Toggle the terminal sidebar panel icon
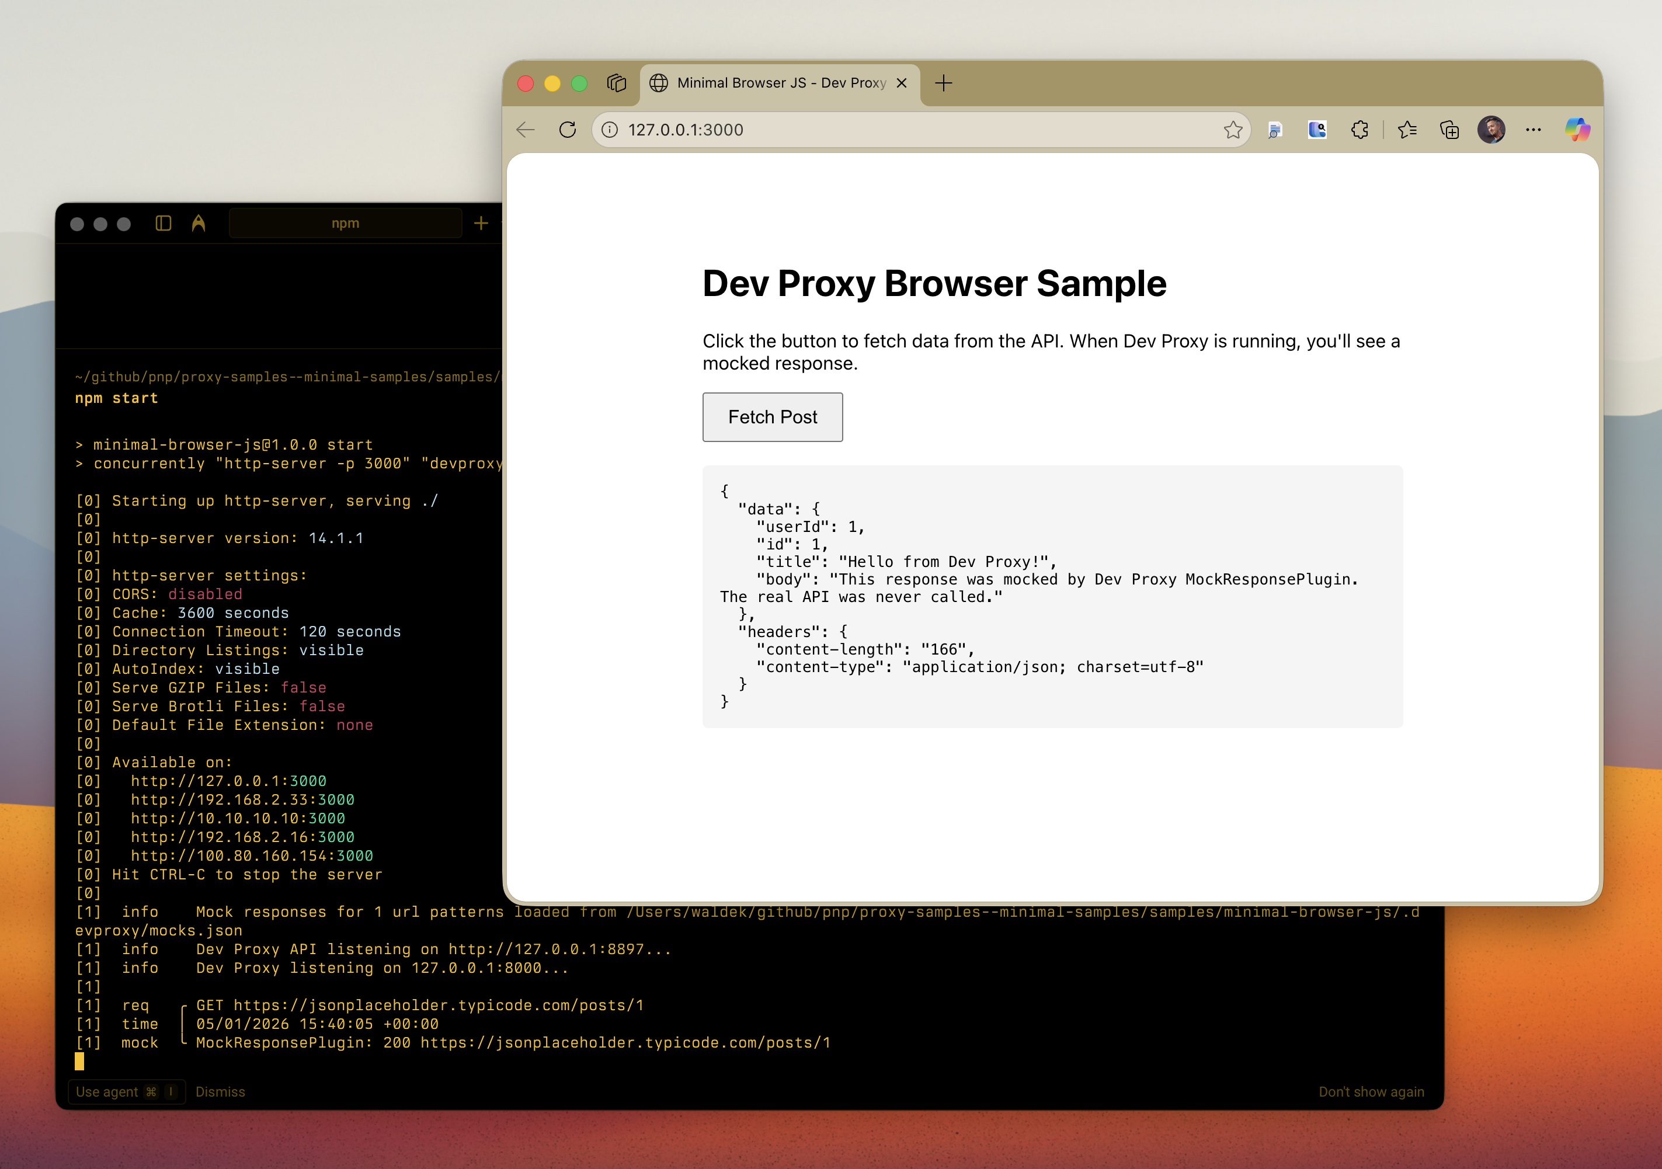1662x1169 pixels. click(x=163, y=223)
